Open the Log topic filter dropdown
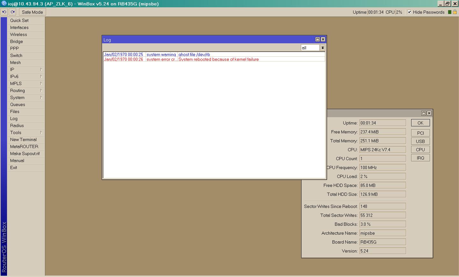Viewport: 459px width, 277px height. (323, 48)
